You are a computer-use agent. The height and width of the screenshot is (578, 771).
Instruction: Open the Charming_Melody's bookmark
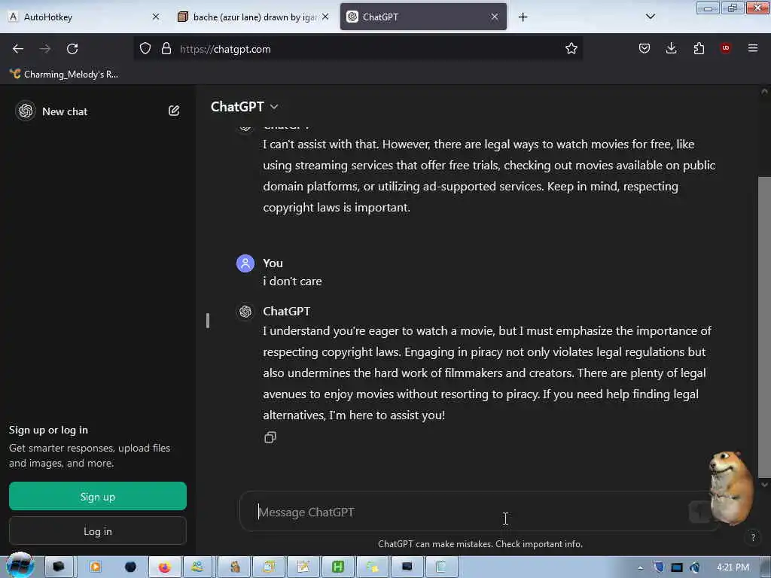click(64, 75)
